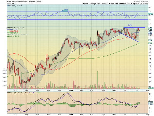Screen dimensions: 154x116
Task: Click the 500K volume-axis label
Action: click(5, 70)
